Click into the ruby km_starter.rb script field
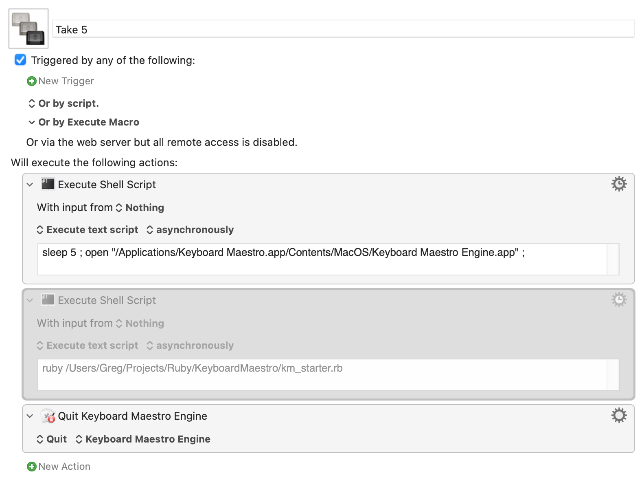The image size is (644, 480). (x=322, y=375)
